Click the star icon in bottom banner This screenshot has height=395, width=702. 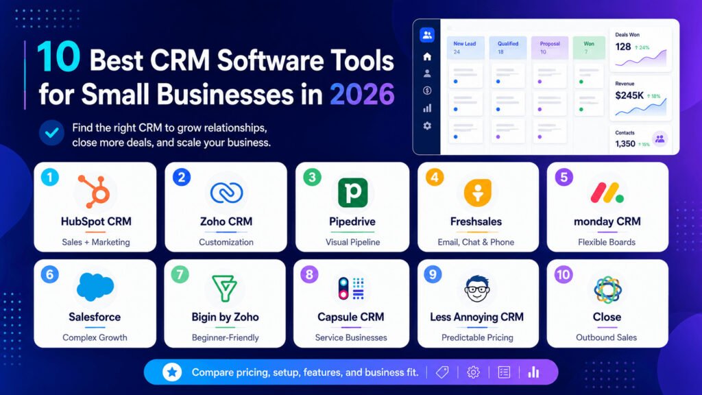point(172,372)
